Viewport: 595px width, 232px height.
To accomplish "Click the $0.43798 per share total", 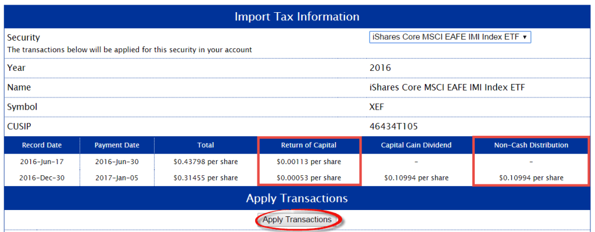I will pos(206,162).
